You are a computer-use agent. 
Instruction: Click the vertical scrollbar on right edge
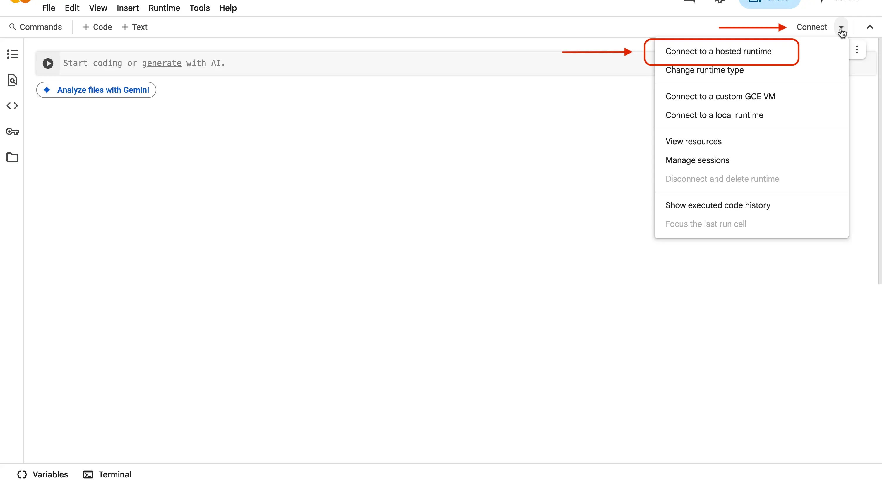880,161
